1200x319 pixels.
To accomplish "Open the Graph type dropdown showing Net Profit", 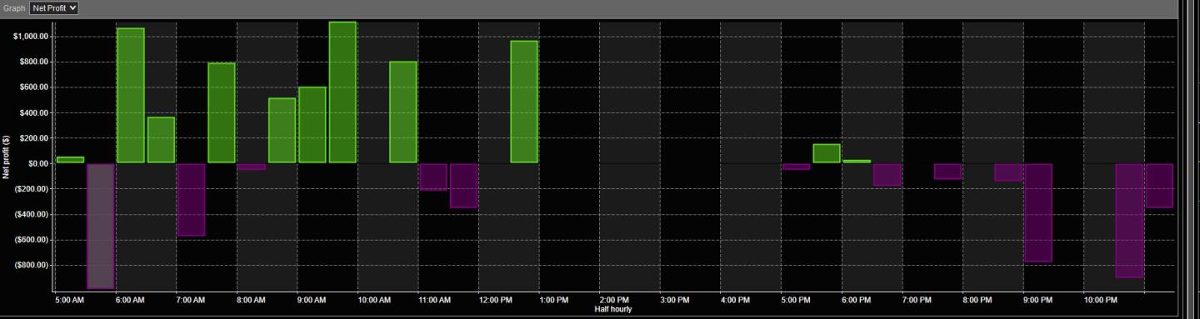I will pos(54,7).
